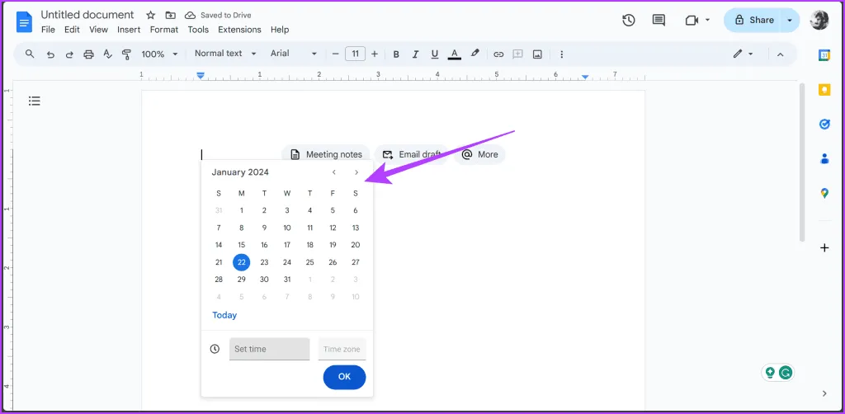The height and width of the screenshot is (414, 845).
Task: Show the document outline icon
Action: pyautogui.click(x=35, y=101)
